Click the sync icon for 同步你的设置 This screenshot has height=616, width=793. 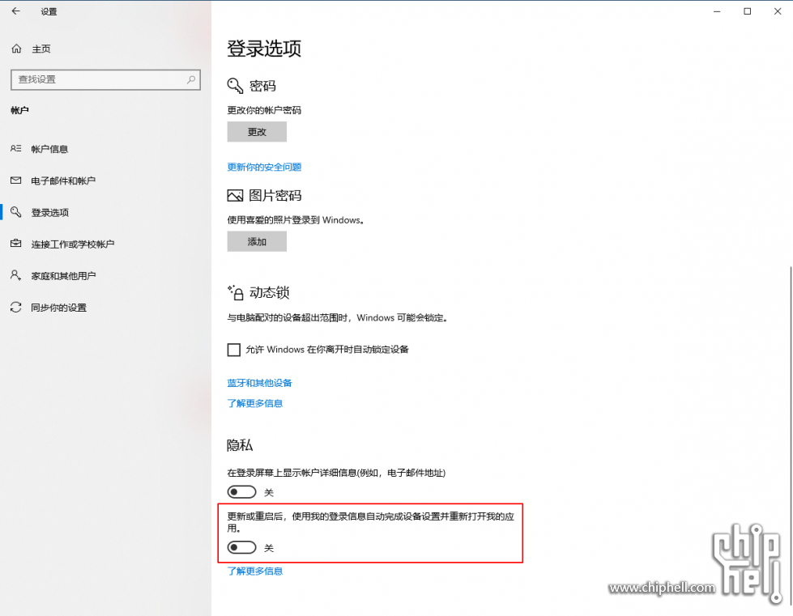tap(15, 308)
